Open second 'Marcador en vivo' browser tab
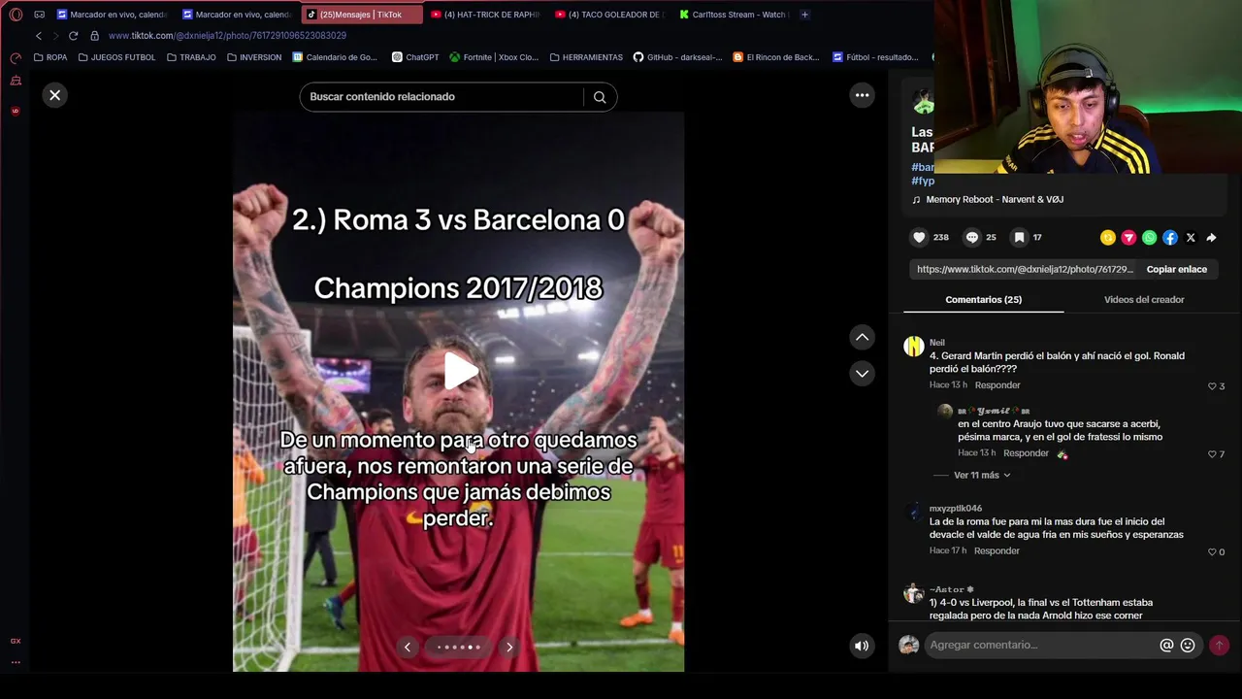Image resolution: width=1242 pixels, height=699 pixels. (x=237, y=15)
